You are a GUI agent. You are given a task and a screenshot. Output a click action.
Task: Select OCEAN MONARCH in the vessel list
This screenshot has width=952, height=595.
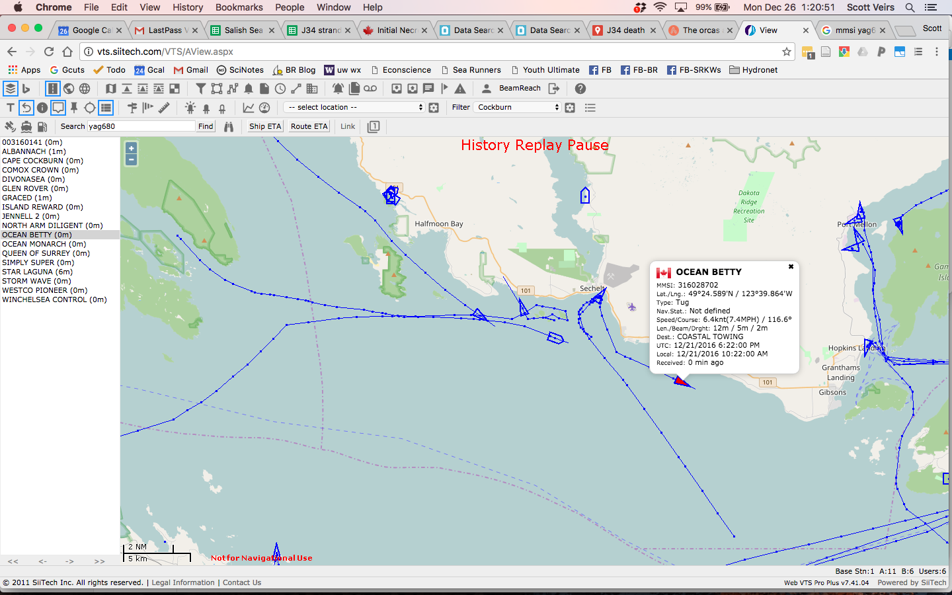pos(44,244)
